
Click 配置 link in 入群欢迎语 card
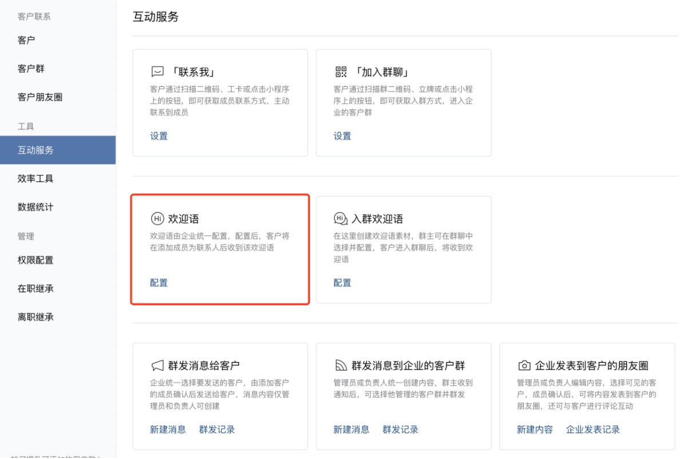(342, 283)
